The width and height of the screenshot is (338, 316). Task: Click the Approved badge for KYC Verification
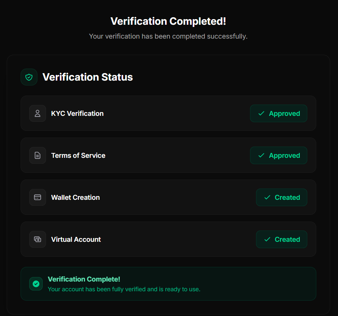pos(278,113)
